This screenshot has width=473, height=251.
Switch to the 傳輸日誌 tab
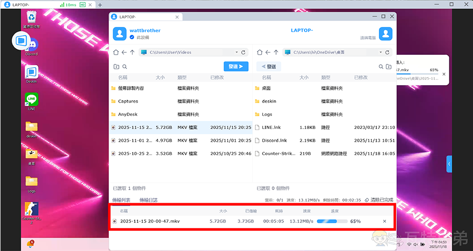[148, 200]
